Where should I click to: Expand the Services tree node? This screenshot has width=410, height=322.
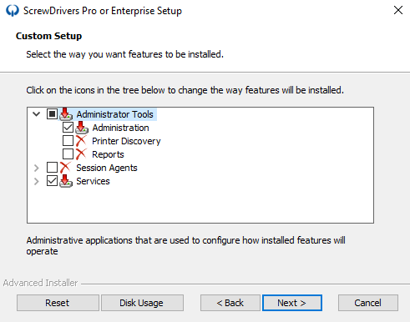[x=36, y=181]
